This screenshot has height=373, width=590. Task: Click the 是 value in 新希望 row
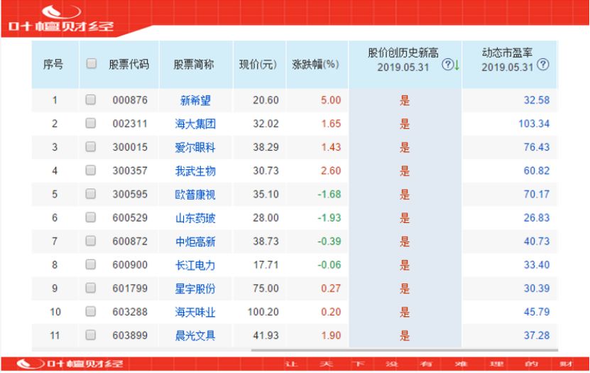tap(405, 100)
